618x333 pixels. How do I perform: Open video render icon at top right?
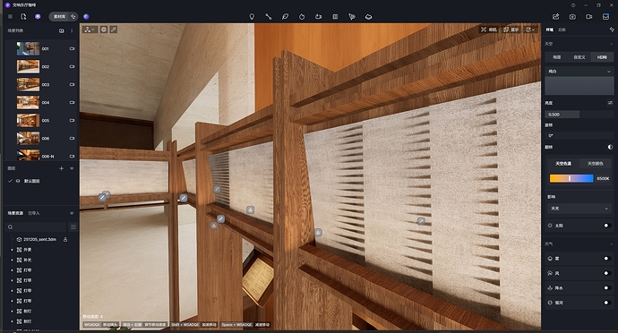(x=588, y=16)
